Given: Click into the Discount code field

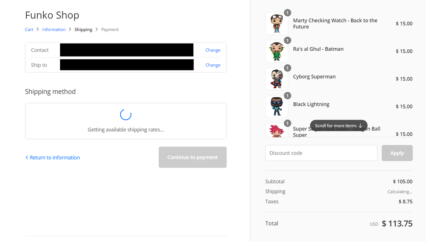Looking at the screenshot, I should click(x=321, y=153).
